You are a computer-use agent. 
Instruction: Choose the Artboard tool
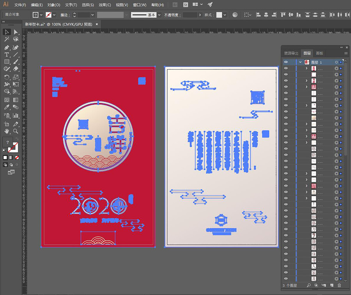click(7, 124)
